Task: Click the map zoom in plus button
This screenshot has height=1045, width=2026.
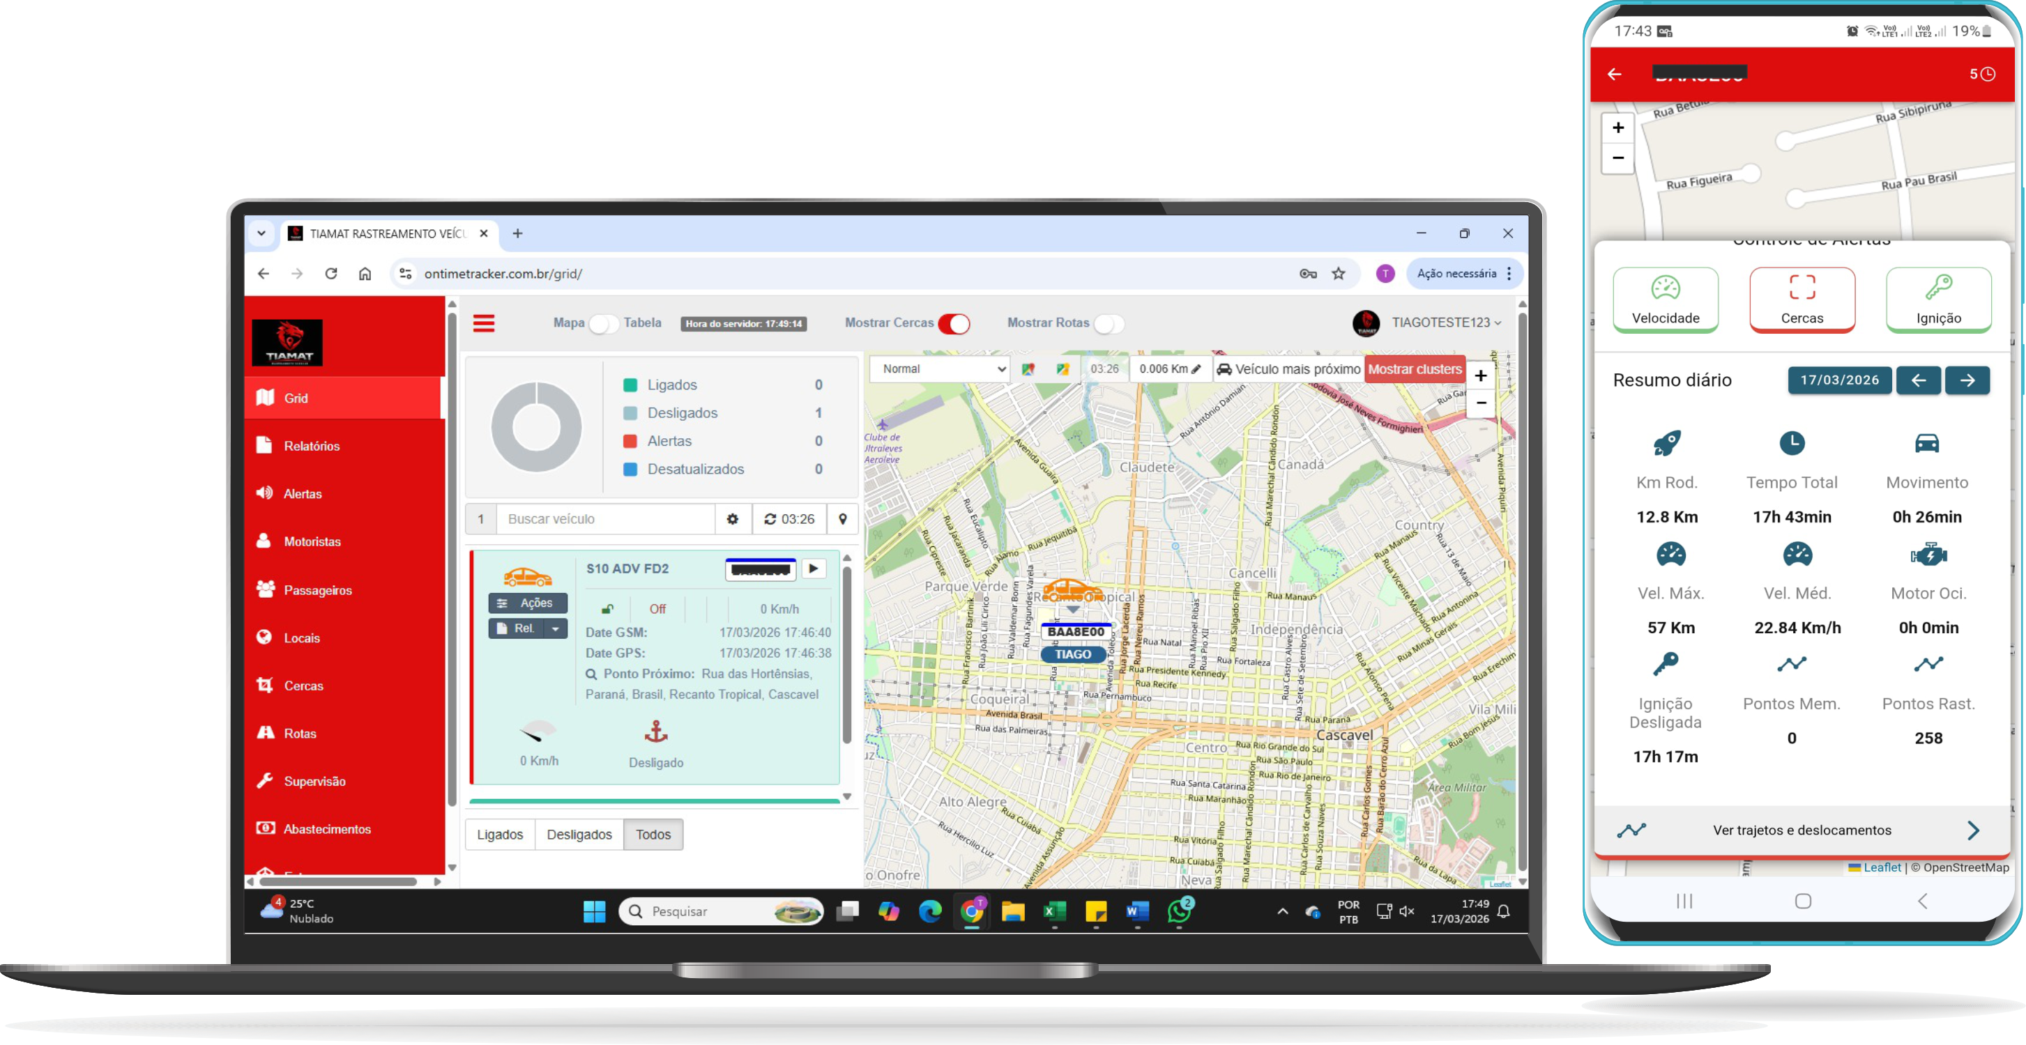Action: pyautogui.click(x=1480, y=376)
